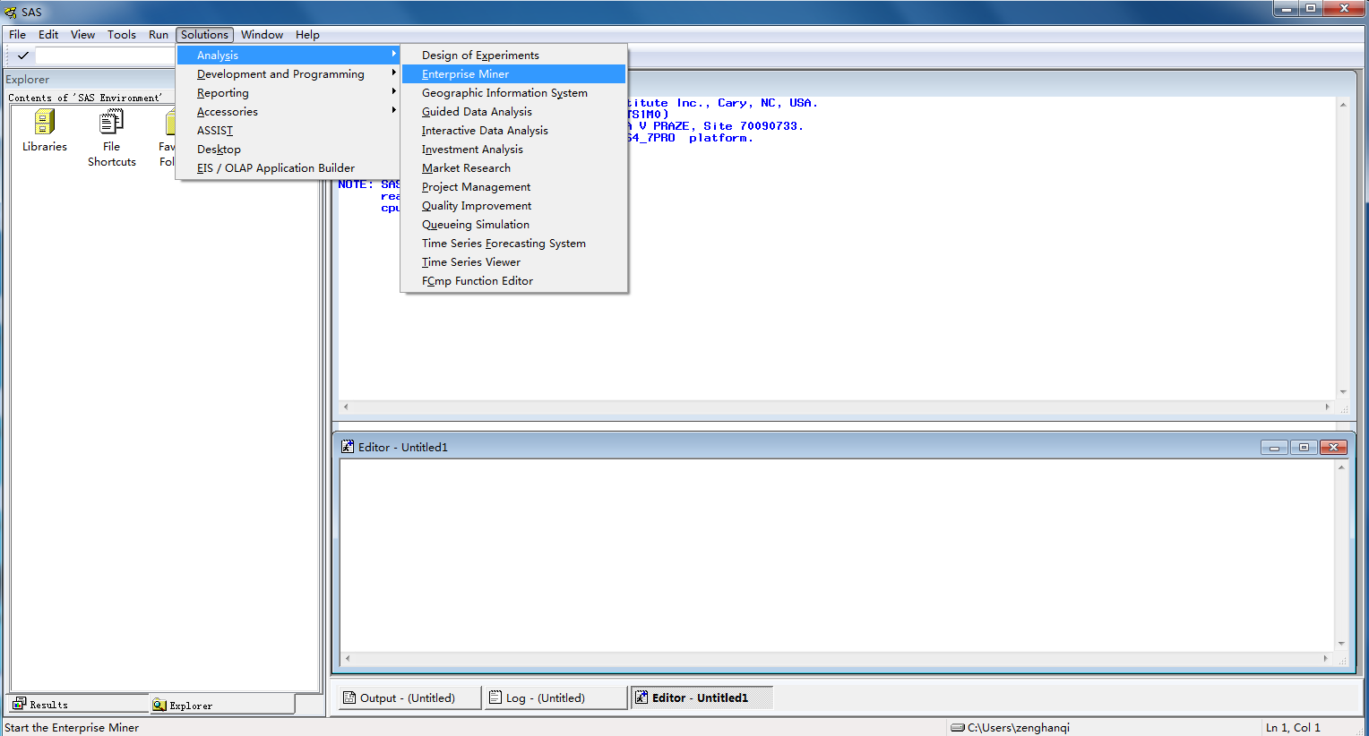Expand the Accessories submenu

tap(288, 112)
